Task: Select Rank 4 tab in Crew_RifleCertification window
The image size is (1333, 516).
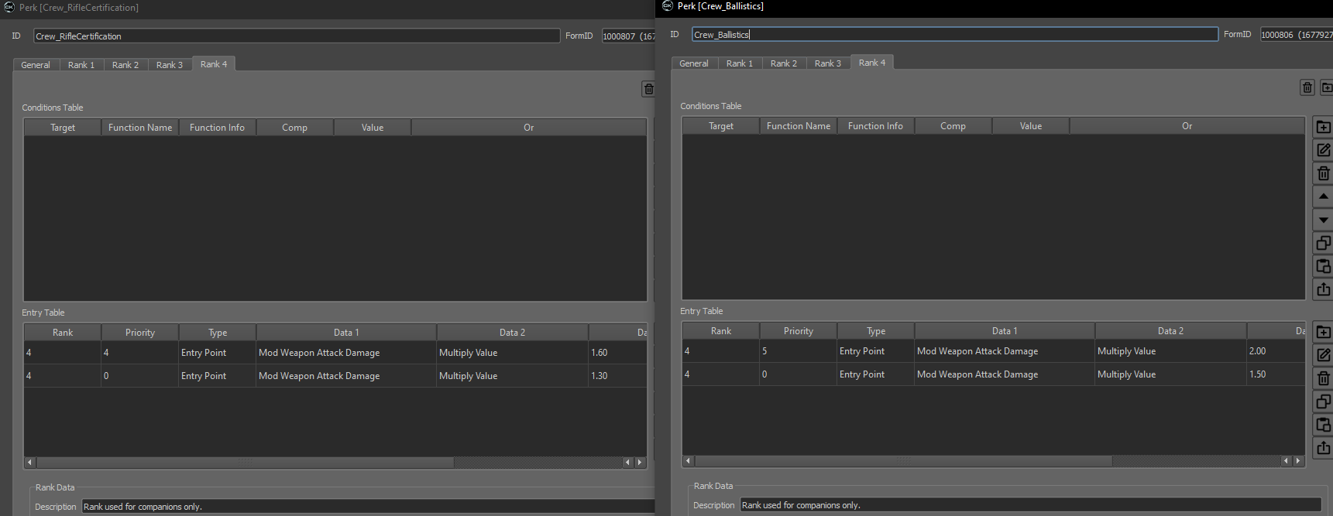Action: click(214, 64)
